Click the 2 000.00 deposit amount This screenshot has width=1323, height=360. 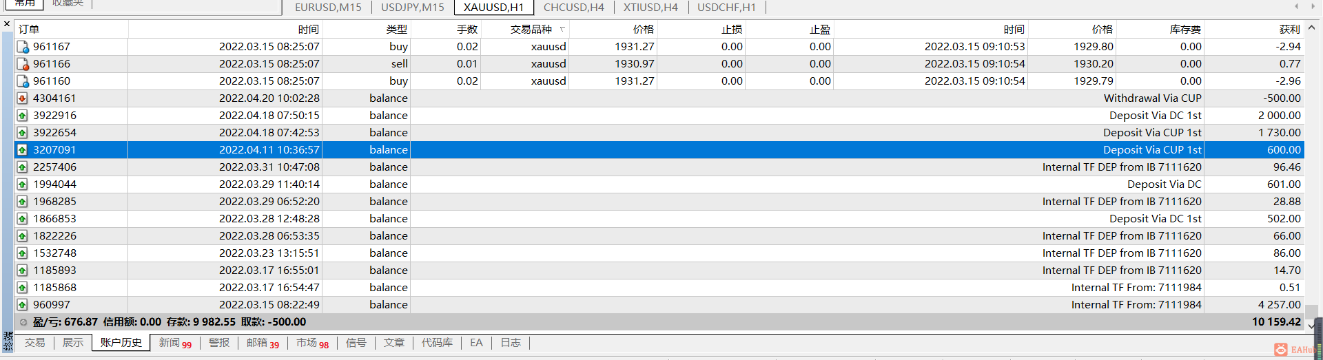(x=1279, y=116)
